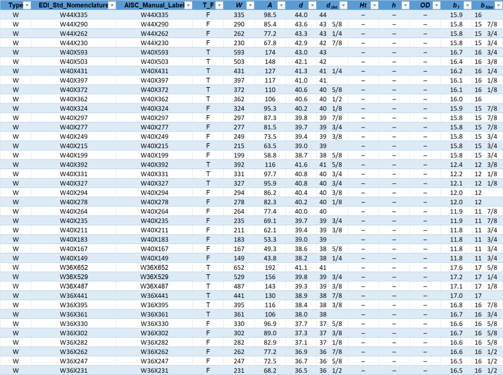The width and height of the screenshot is (503, 375).
Task: Select W36X247 in the AISC_Manual_Label column
Action: pos(154,362)
